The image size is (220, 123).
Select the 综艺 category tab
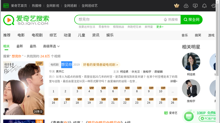click(53, 35)
